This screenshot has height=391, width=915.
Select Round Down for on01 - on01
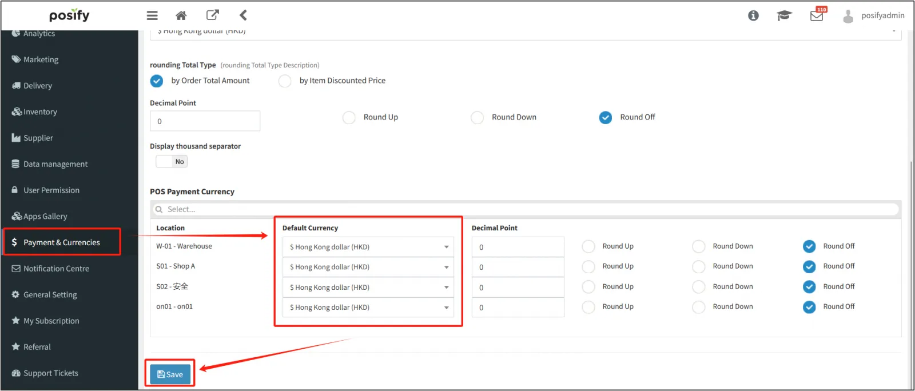699,307
